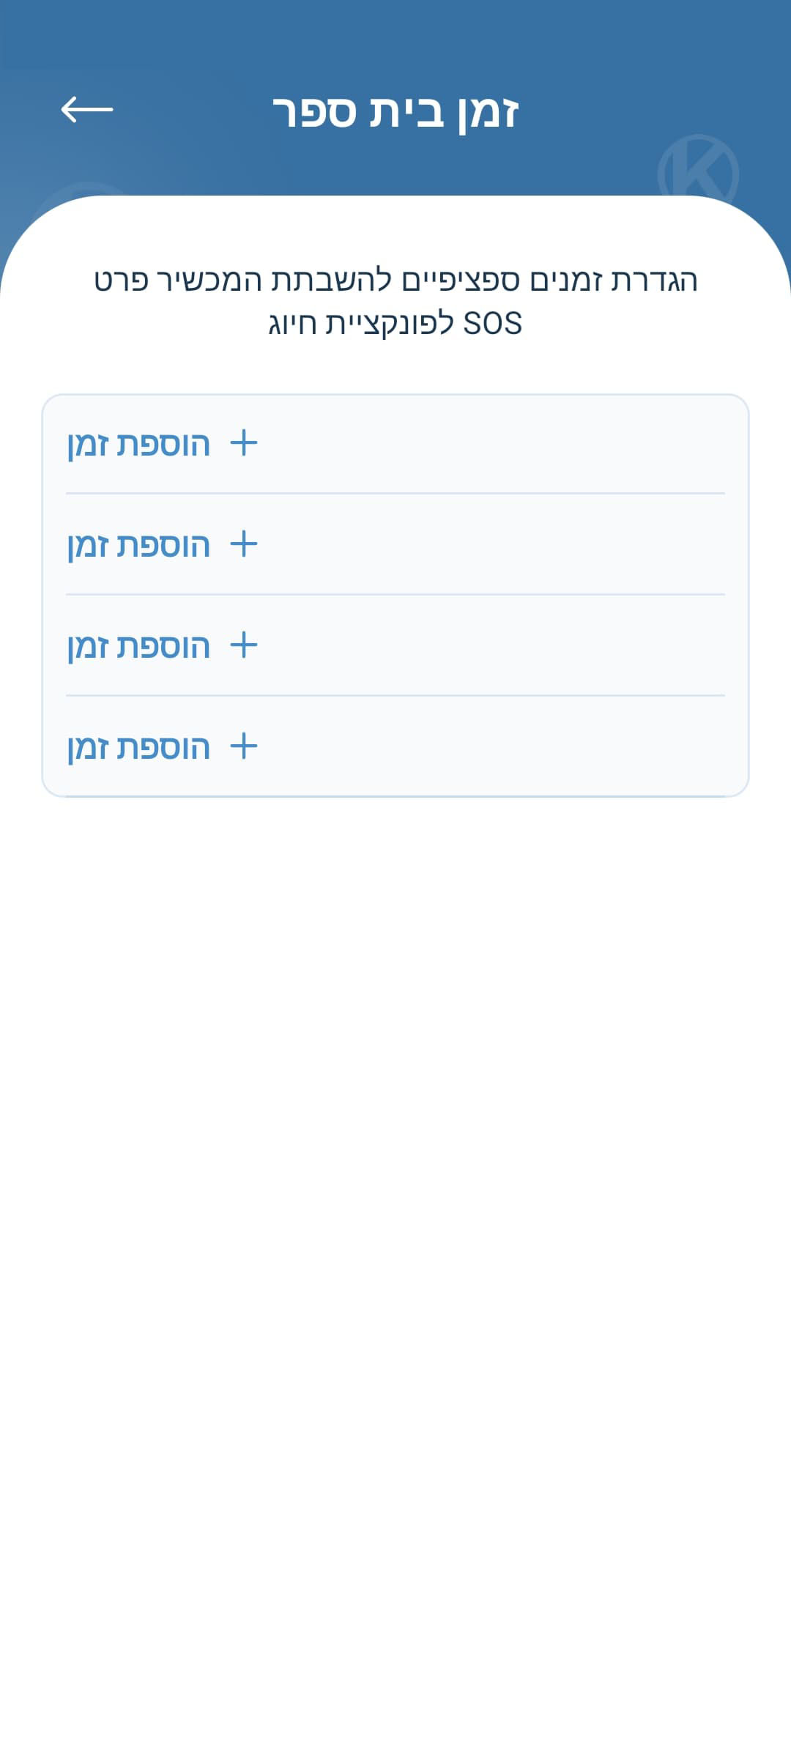Select the third הוספת זמן label
This screenshot has width=791, height=1758.
138,647
